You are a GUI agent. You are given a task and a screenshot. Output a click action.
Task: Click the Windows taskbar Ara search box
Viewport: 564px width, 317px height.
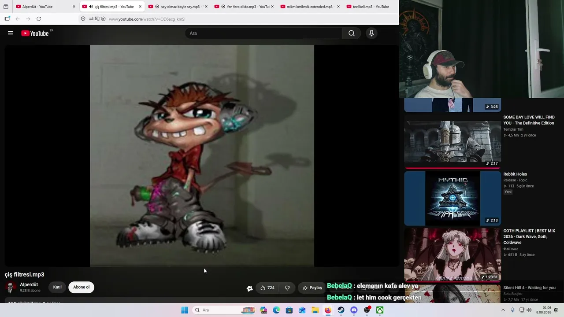[224, 310]
